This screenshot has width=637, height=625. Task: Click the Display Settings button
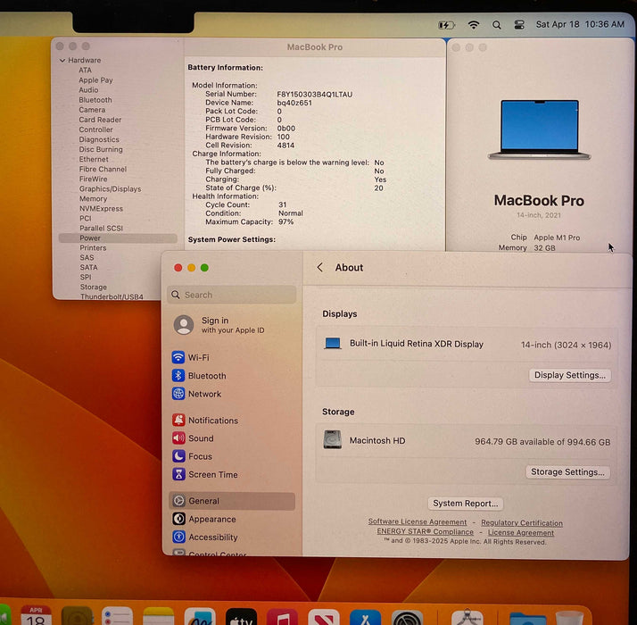click(x=570, y=375)
